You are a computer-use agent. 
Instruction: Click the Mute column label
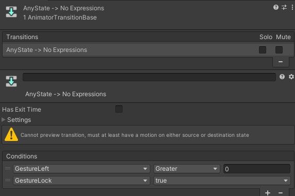pos(283,37)
